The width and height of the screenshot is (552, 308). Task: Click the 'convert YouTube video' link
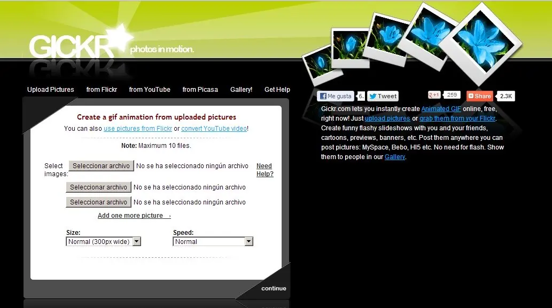coord(214,129)
